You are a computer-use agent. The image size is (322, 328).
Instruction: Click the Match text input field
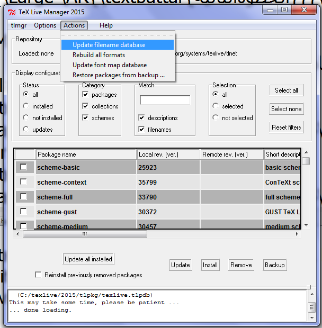pos(165,100)
